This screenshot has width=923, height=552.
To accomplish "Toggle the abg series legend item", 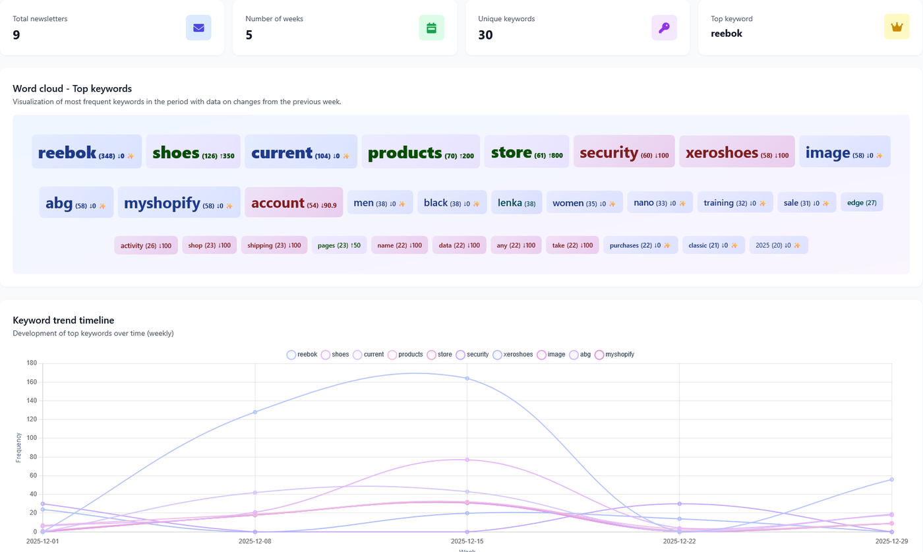I will pos(580,355).
